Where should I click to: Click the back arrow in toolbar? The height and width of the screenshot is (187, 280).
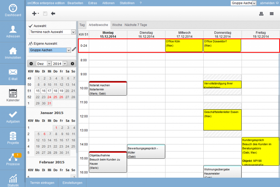coord(53,13)
